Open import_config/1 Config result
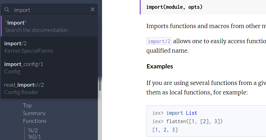 click(49, 68)
